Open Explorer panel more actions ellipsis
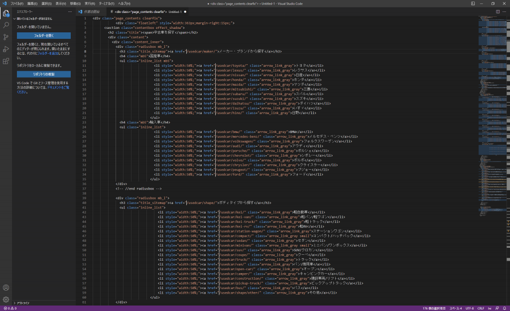 pos(70,12)
